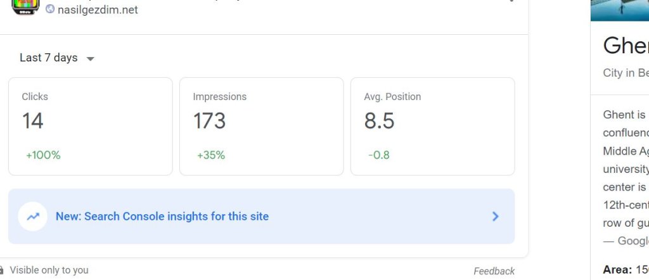Click the lock icon near Visible only to you
The image size is (649, 280).
2,270
